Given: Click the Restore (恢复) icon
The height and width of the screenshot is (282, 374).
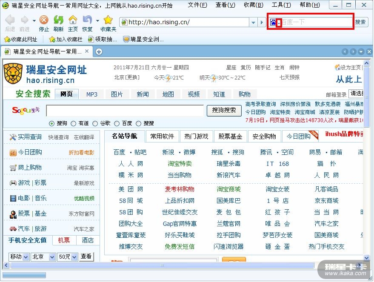Looking at the screenshot, I should [87, 20].
